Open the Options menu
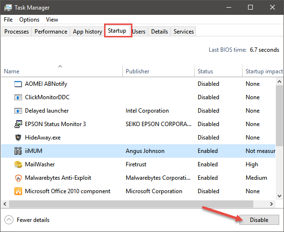 point(29,20)
